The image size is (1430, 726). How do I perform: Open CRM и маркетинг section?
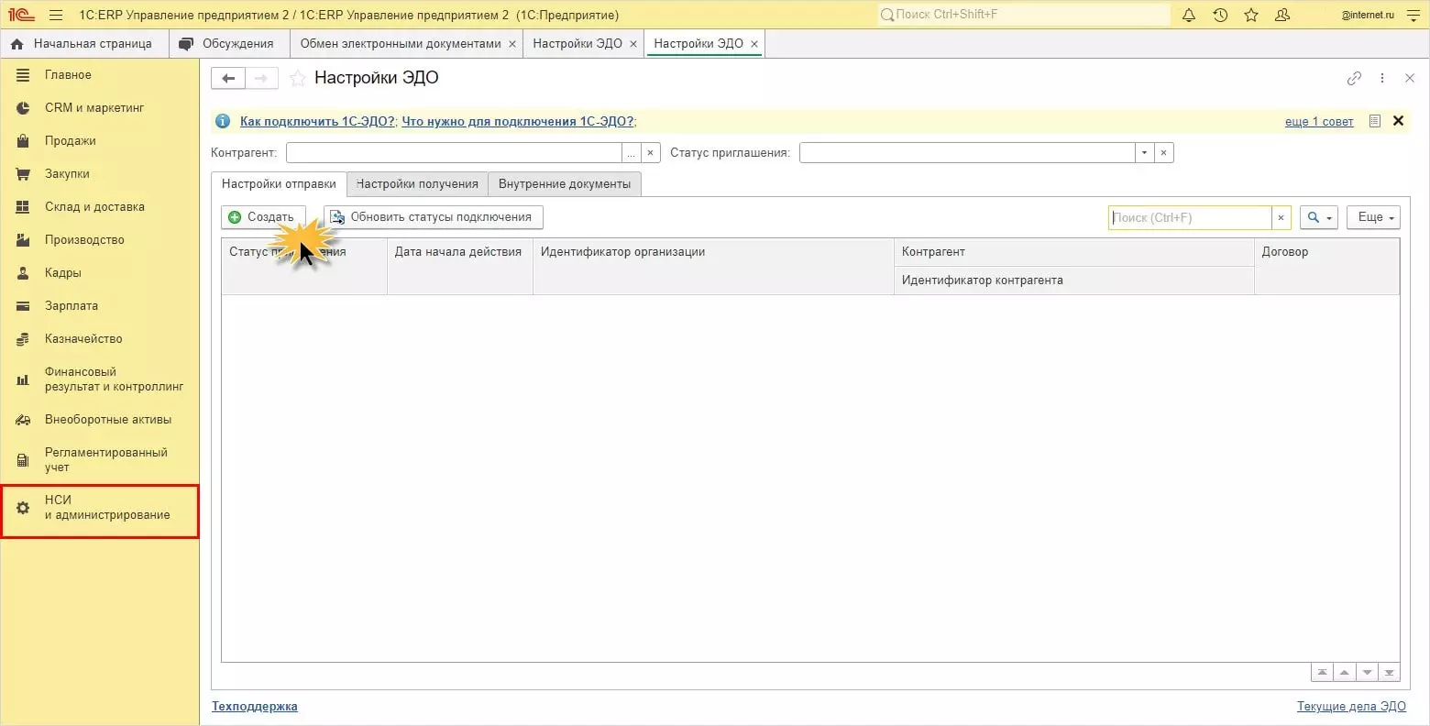coord(100,108)
